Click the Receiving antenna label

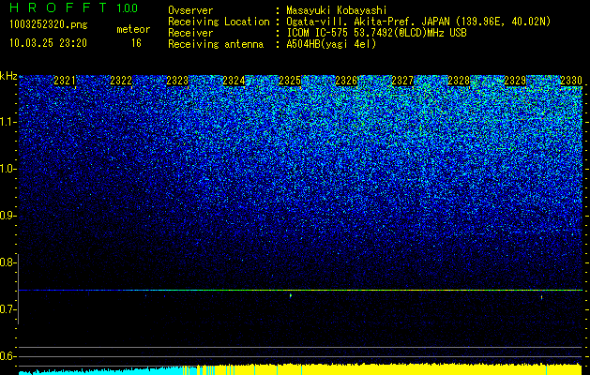pos(216,44)
